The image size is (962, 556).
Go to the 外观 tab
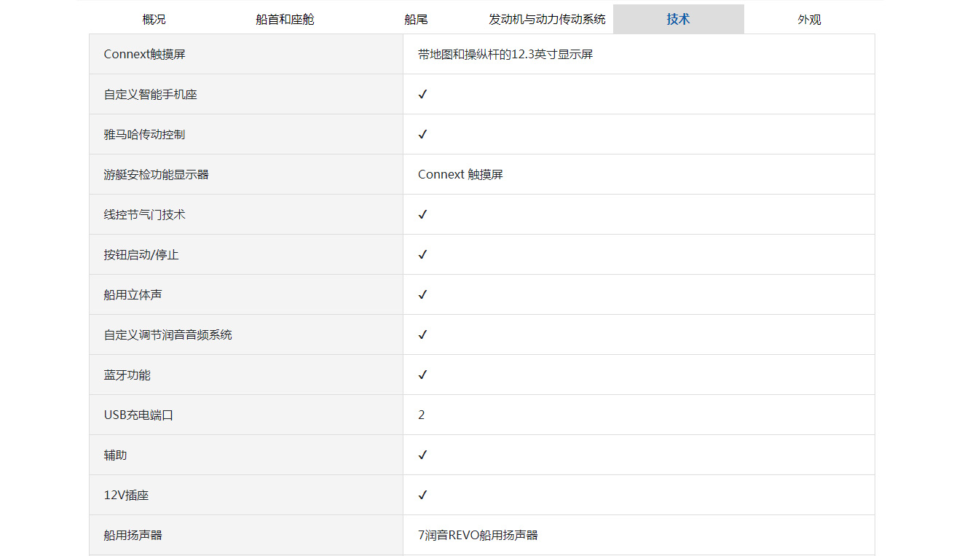click(809, 20)
